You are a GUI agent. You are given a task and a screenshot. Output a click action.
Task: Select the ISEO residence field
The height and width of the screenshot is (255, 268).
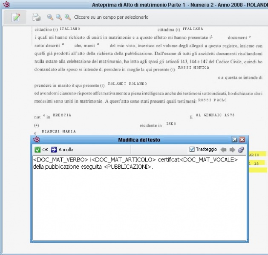[x=171, y=124]
